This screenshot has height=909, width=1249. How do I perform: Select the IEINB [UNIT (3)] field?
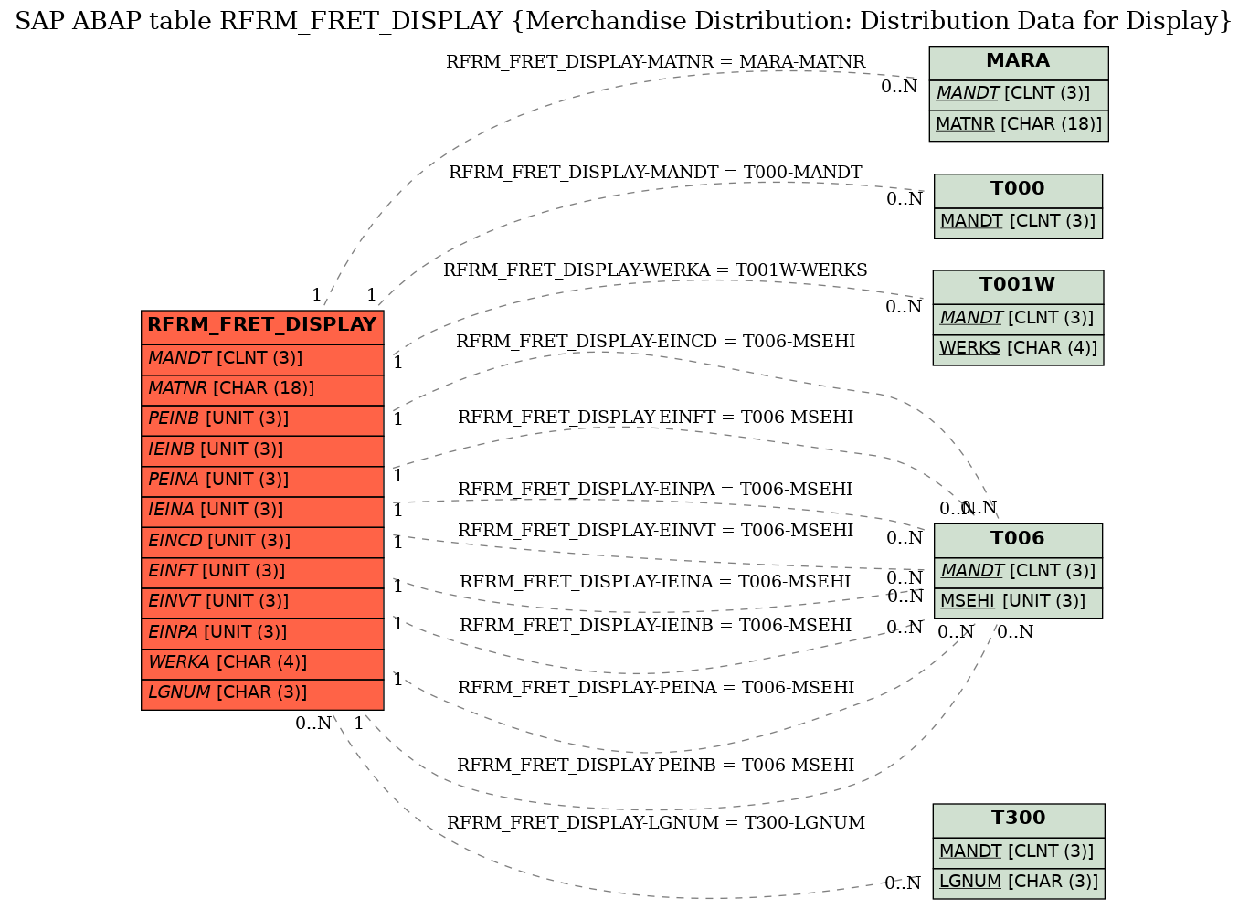click(262, 450)
